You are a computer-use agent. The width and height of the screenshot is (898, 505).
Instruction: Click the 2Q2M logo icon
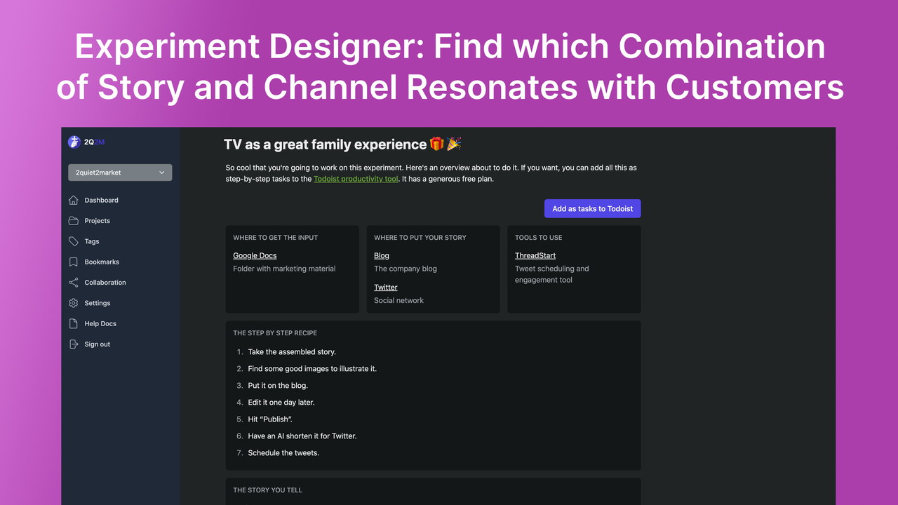coord(74,142)
